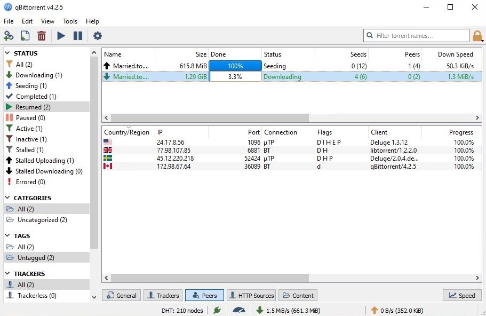486x316 pixels.
Task: Click the Filter torrent names search field
Action: pyautogui.click(x=415, y=36)
